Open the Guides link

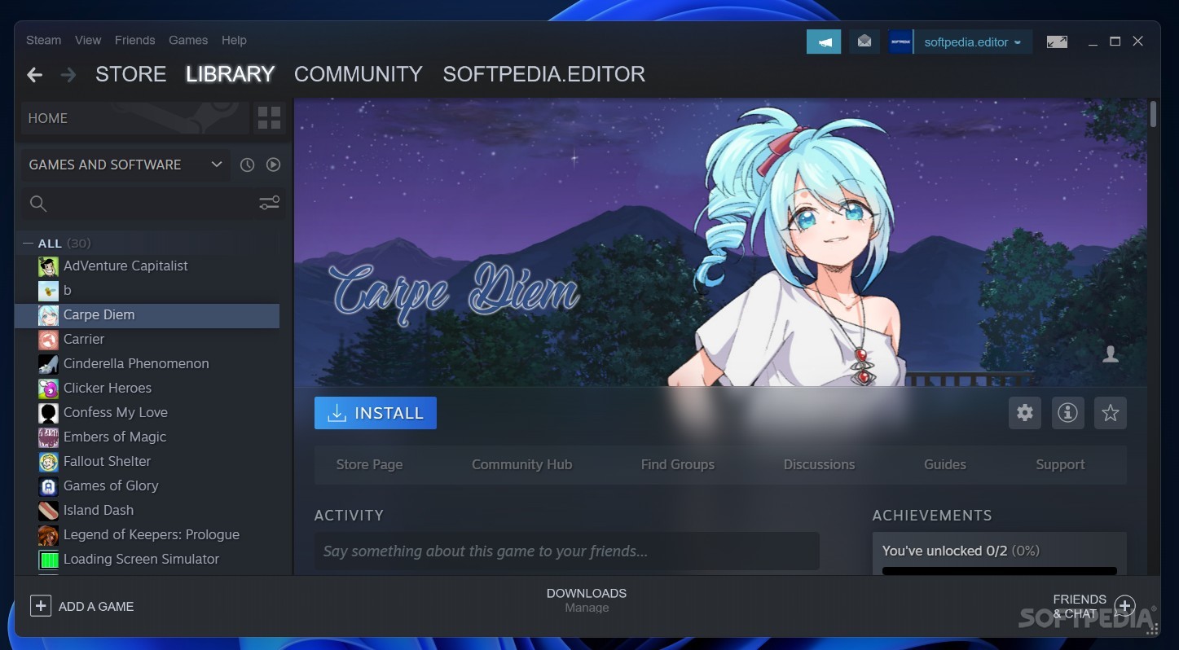click(944, 465)
